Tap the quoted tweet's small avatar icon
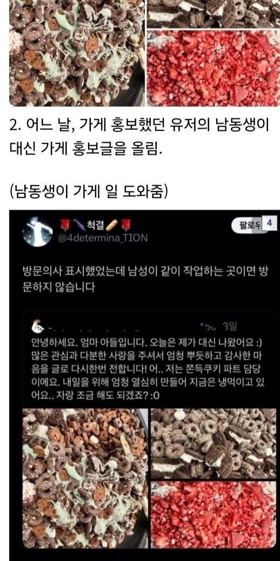The height and width of the screenshot is (561, 280). point(36,327)
